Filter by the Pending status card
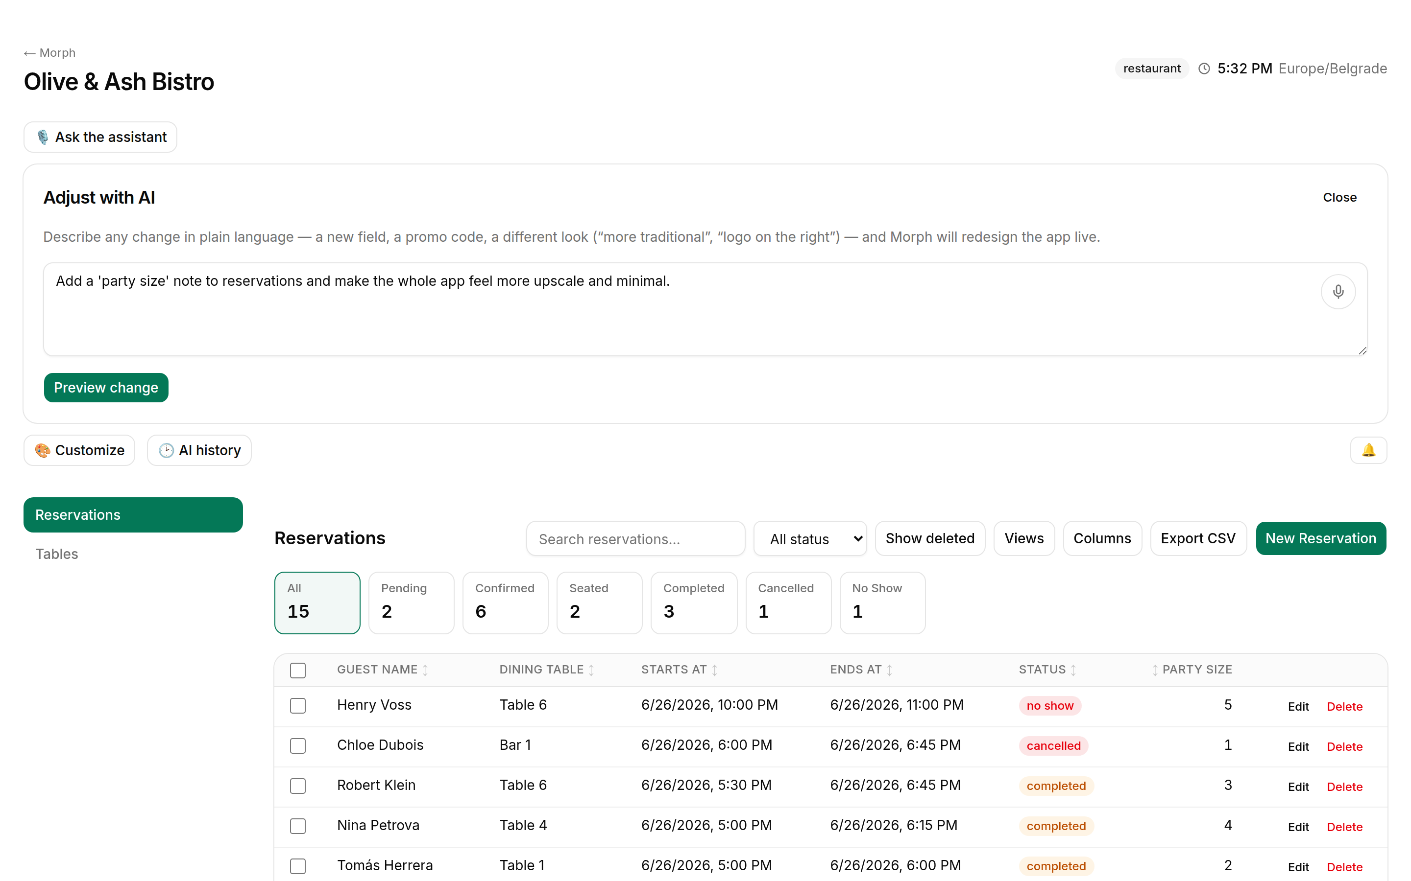This screenshot has width=1411, height=881. point(411,603)
